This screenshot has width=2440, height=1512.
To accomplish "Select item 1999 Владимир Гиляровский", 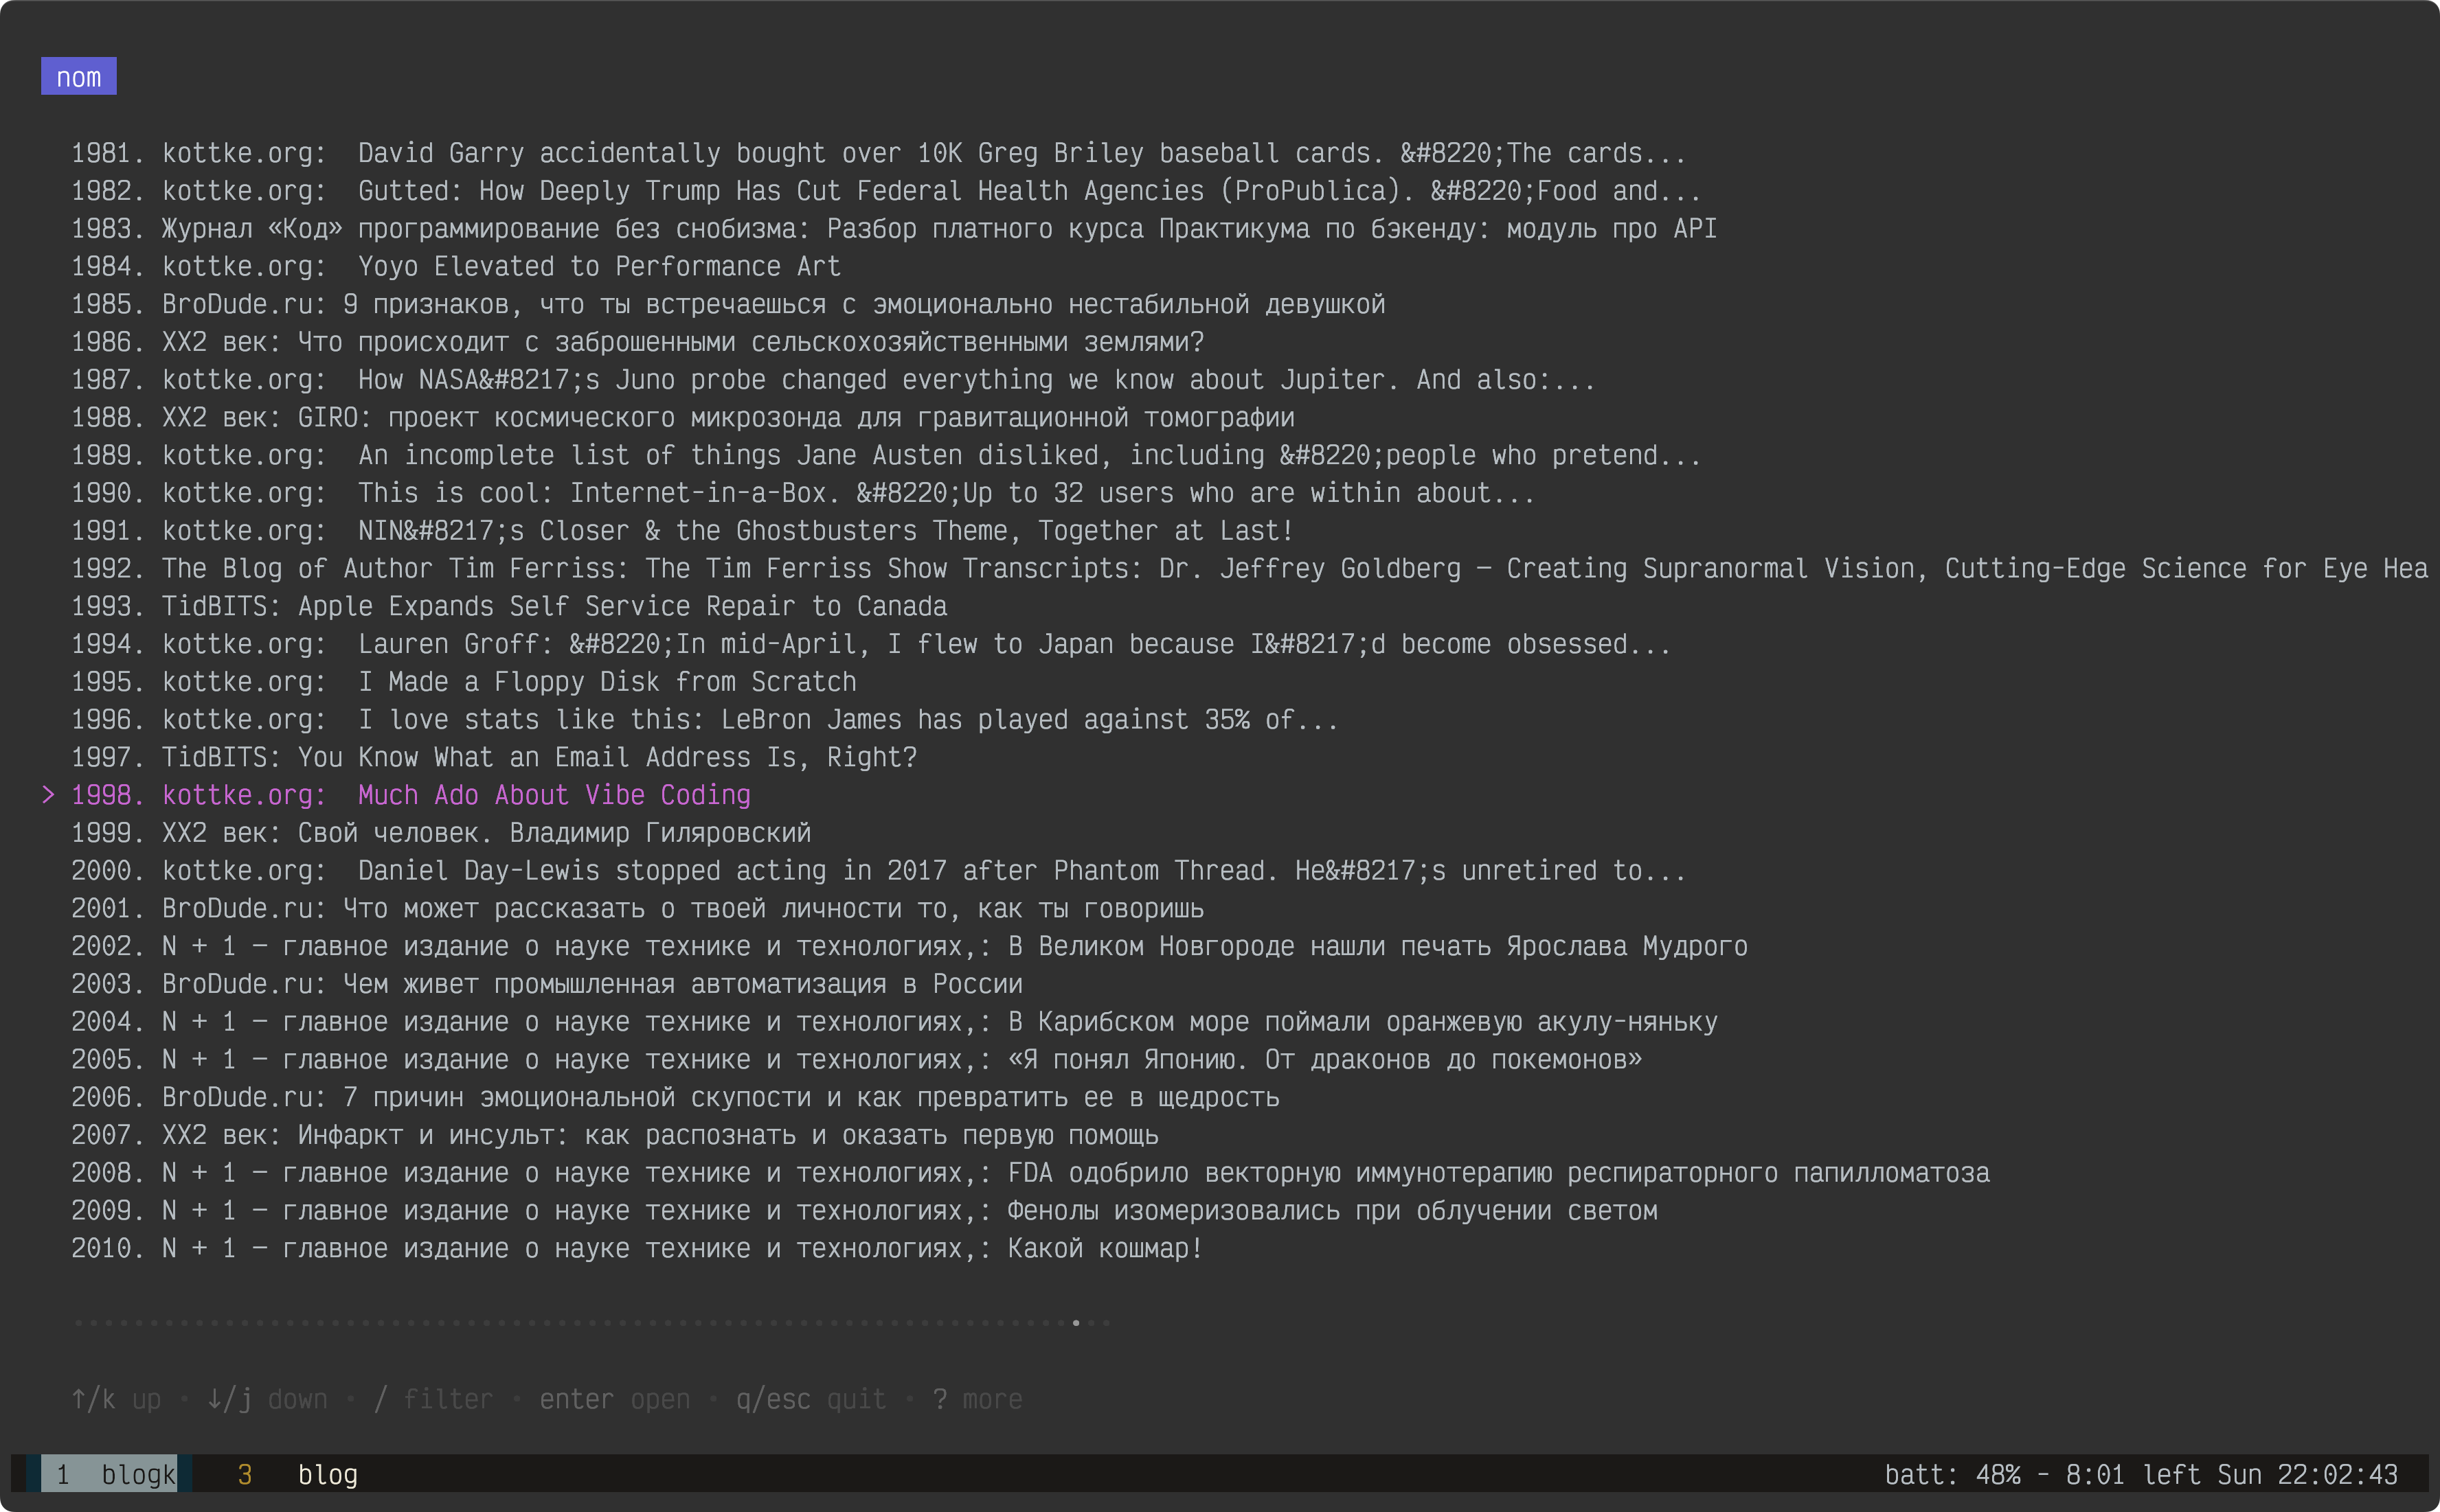I will (x=440, y=833).
